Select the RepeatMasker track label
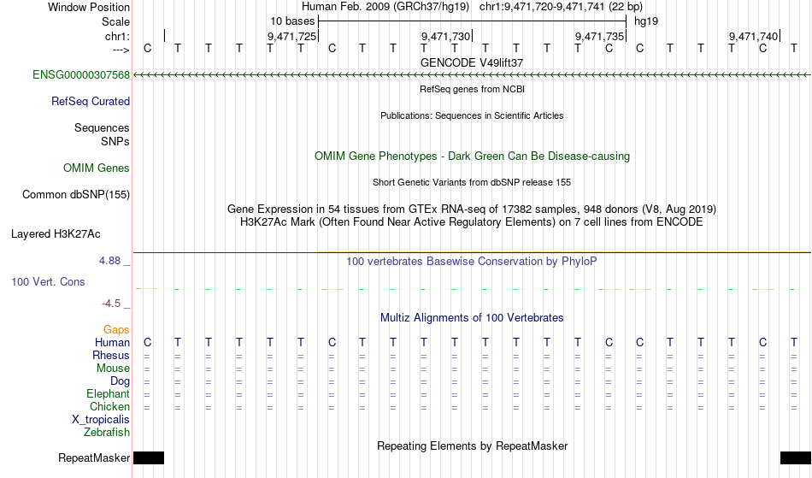 click(94, 458)
